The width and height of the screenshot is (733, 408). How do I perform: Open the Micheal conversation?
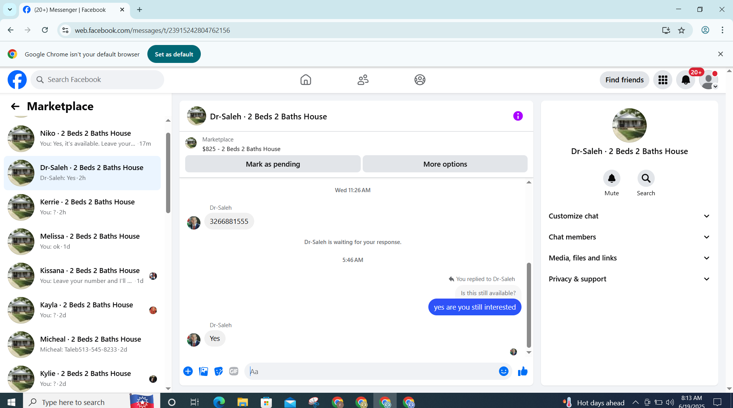coord(82,344)
